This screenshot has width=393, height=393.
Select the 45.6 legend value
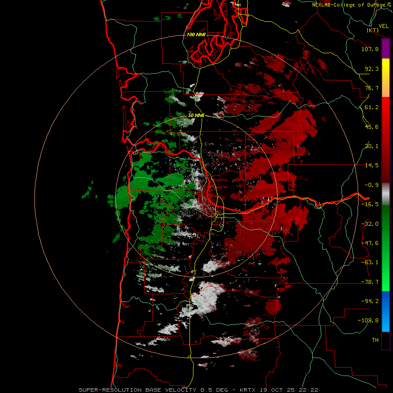point(372,127)
